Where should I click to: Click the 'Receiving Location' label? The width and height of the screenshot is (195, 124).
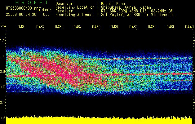75,7
